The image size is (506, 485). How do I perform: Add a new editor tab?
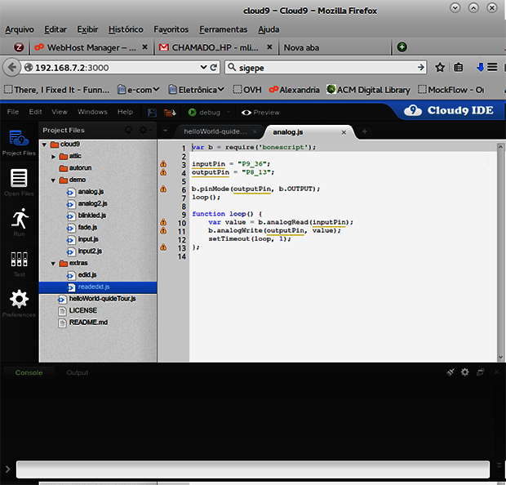click(x=364, y=131)
